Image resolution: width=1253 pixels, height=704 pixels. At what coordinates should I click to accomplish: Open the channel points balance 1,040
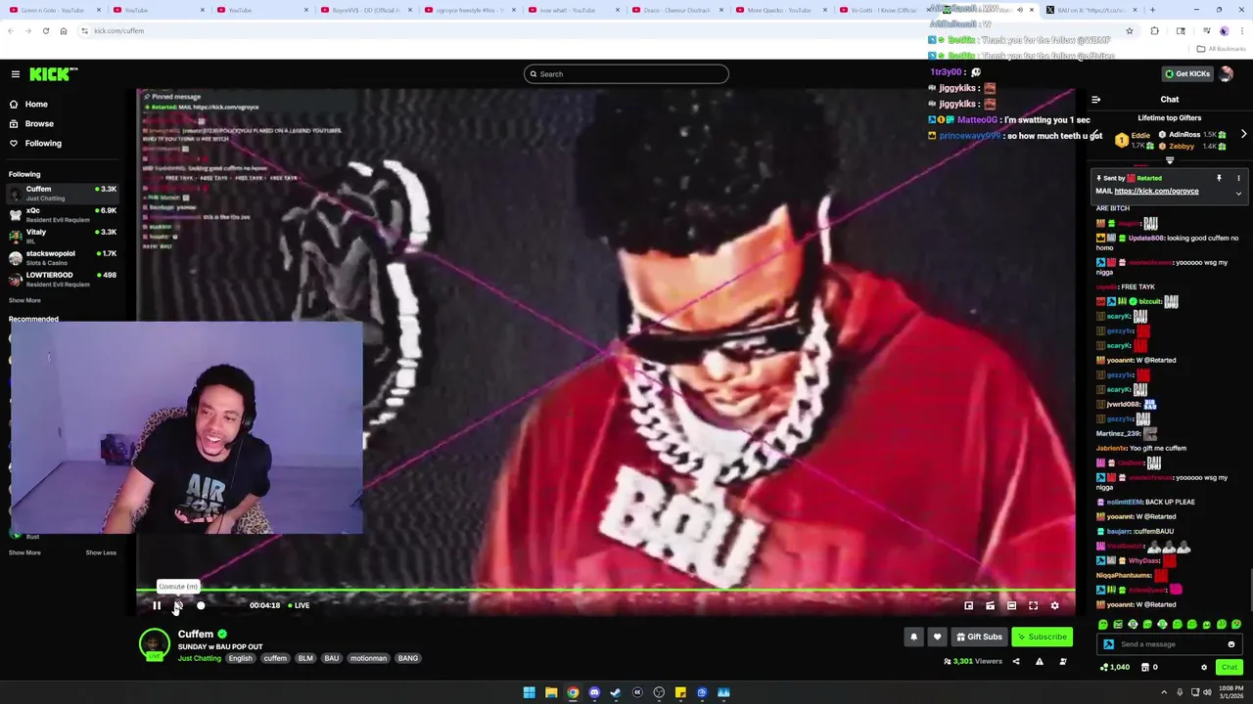pos(1115,668)
